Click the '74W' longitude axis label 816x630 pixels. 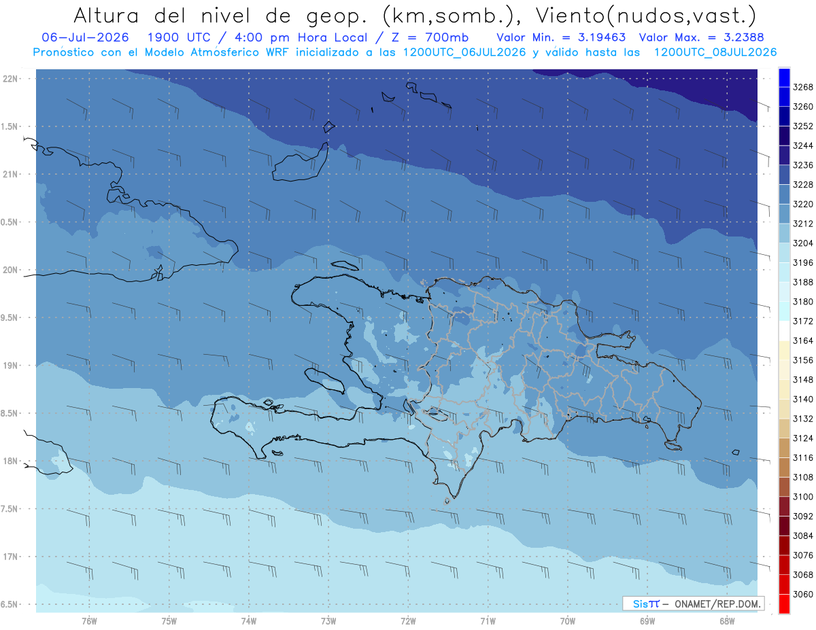click(x=249, y=620)
